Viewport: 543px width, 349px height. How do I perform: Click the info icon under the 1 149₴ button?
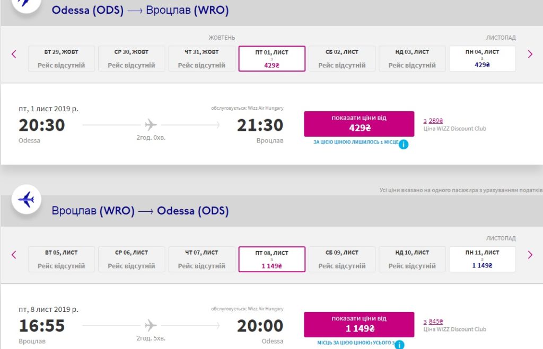coord(399,344)
